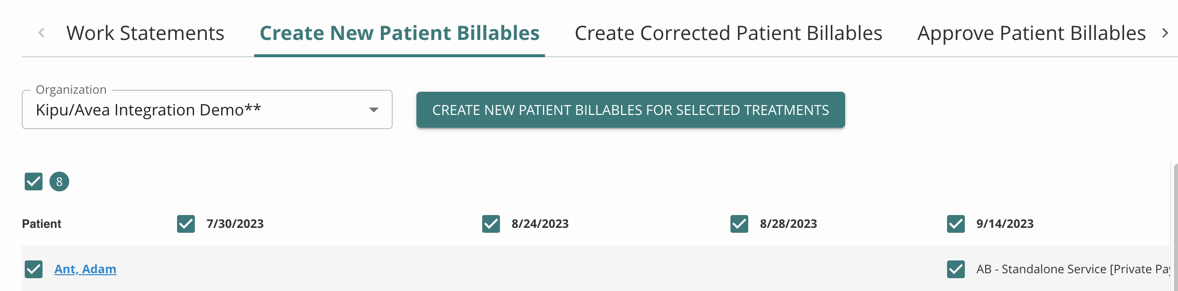The width and height of the screenshot is (1178, 291).
Task: Go to Approve Patient Billables tab
Action: [1031, 33]
